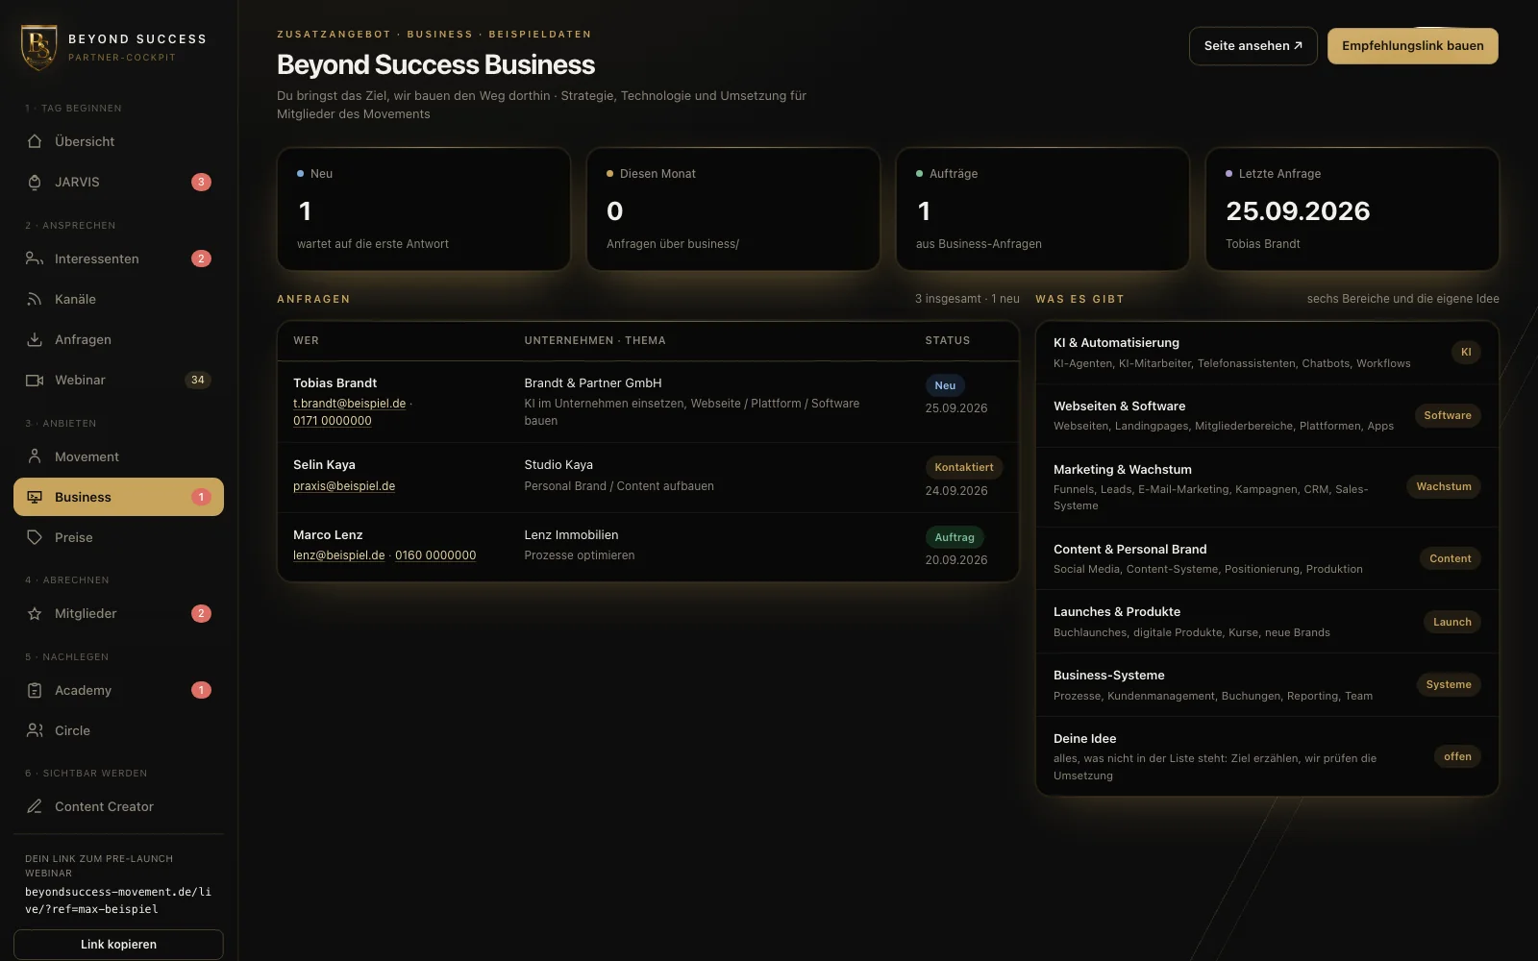Click the Diesen Monat stat card
Viewport: 1538px width, 961px height.
click(733, 209)
